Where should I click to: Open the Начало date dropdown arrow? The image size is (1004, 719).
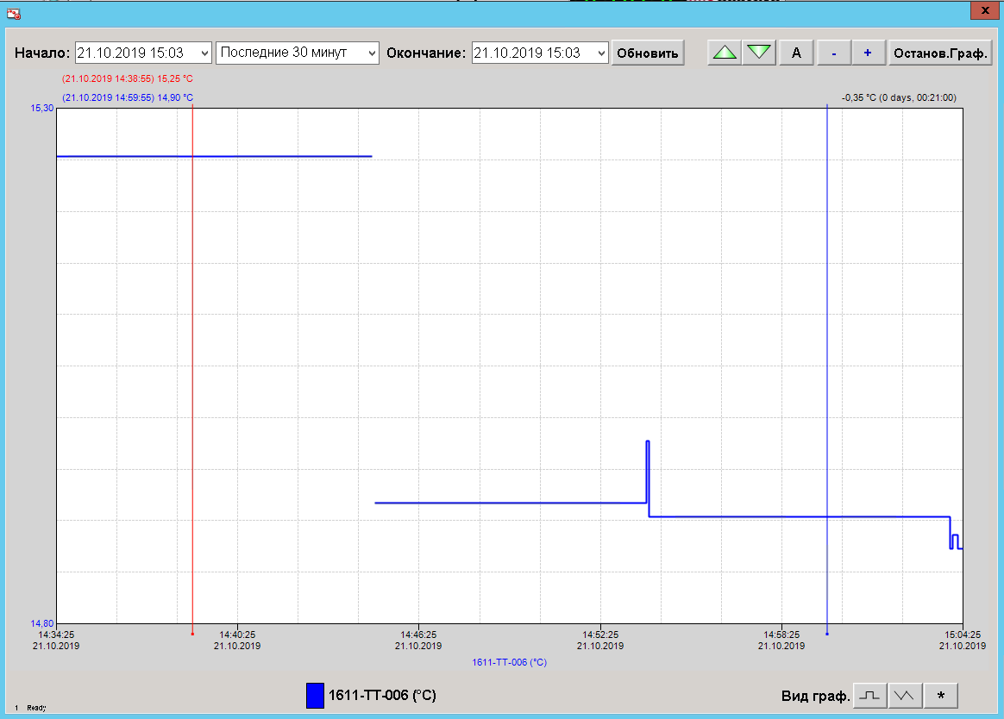pyautogui.click(x=204, y=53)
